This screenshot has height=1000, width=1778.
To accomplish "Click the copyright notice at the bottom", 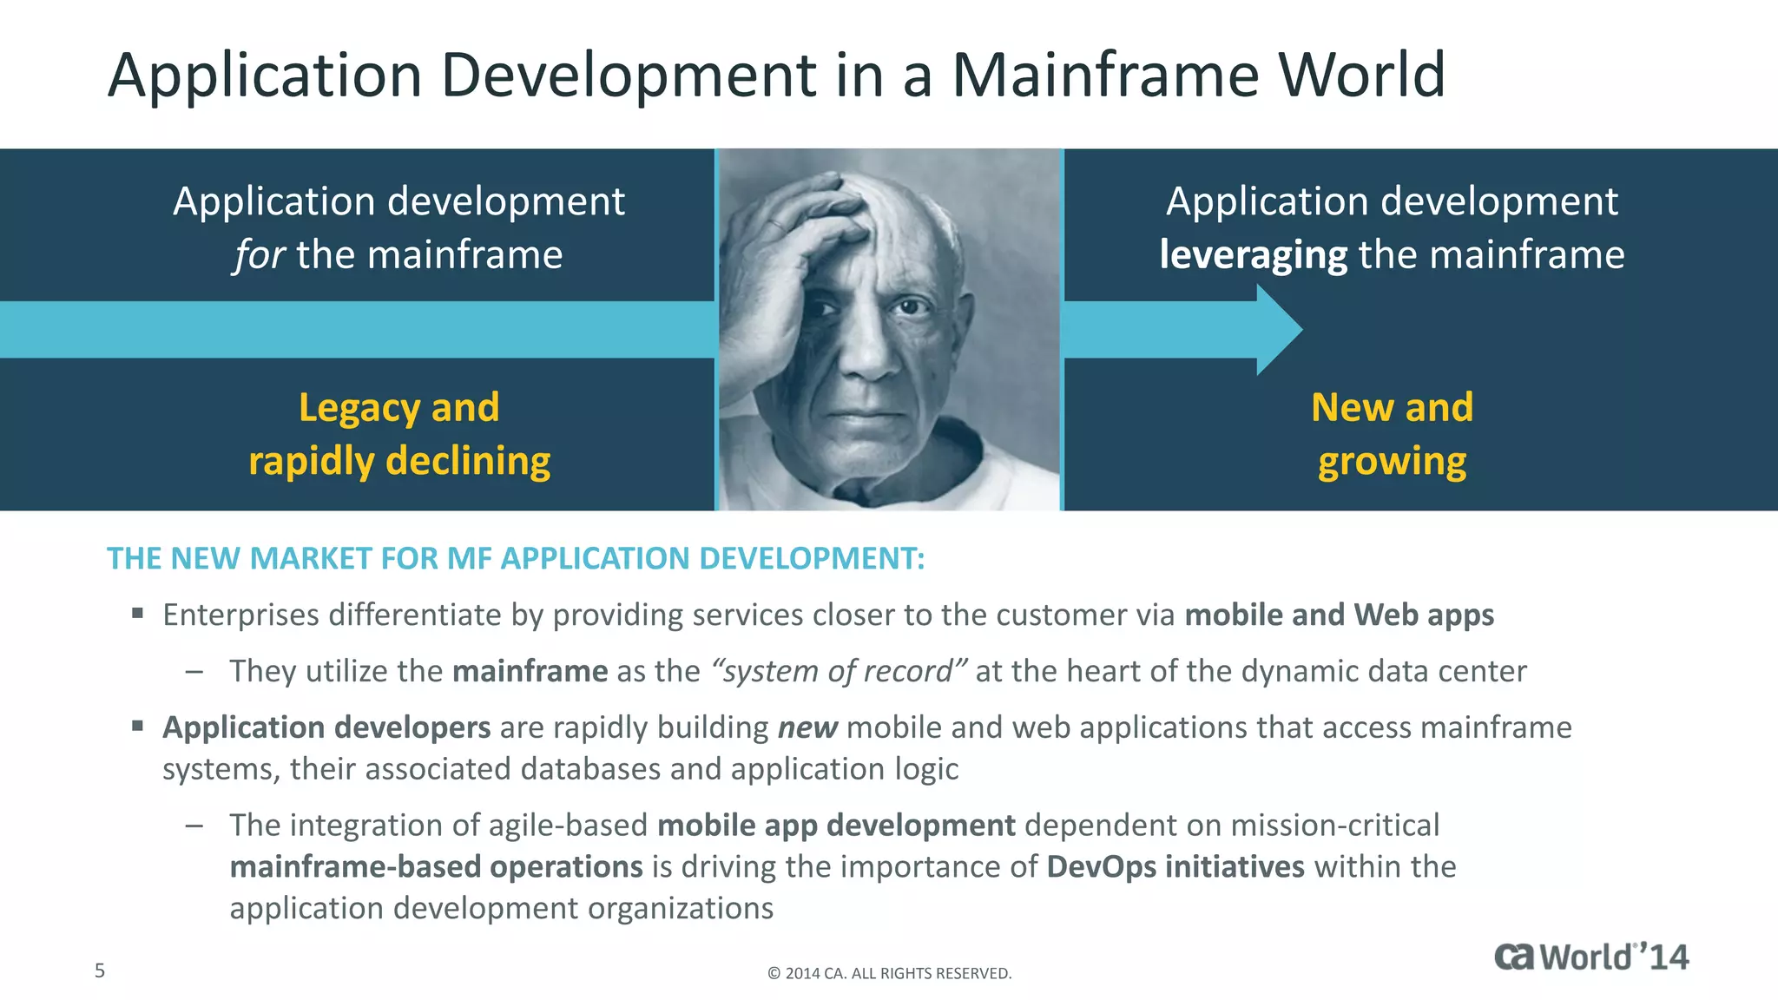I will pos(889,973).
